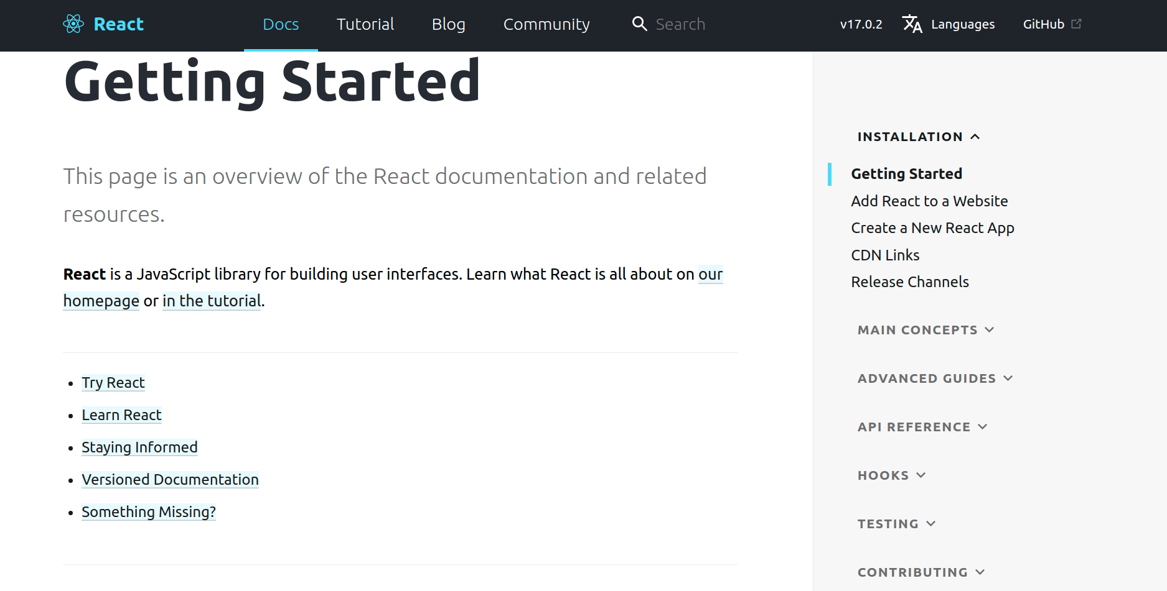This screenshot has height=591, width=1167.
Task: Expand the Main Concepts section
Action: pos(926,330)
